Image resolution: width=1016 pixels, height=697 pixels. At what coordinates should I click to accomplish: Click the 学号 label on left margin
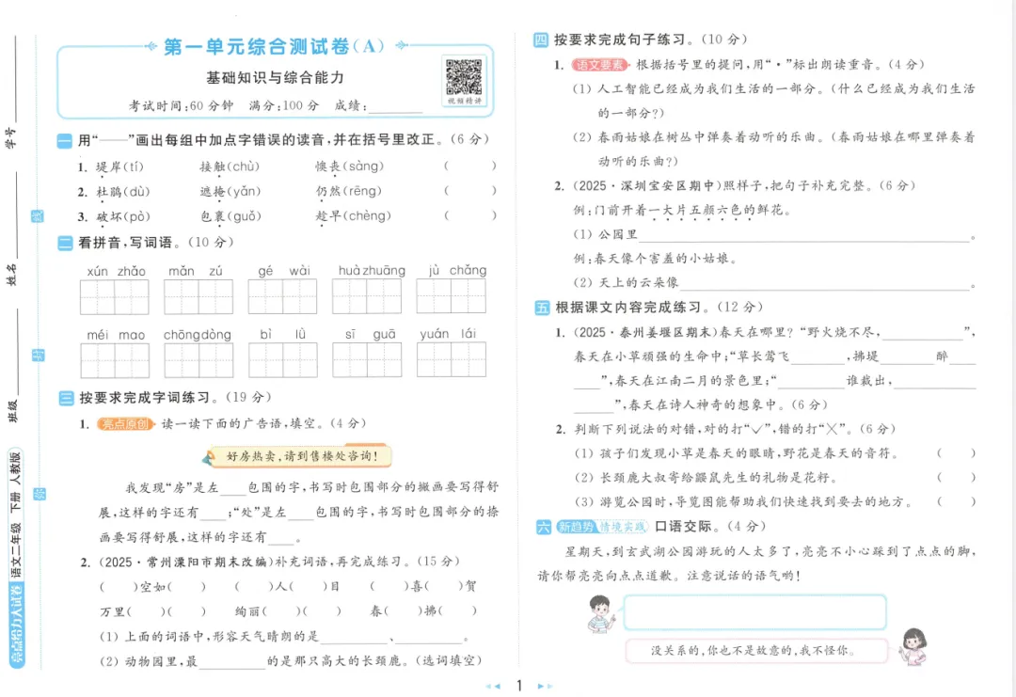tap(11, 138)
